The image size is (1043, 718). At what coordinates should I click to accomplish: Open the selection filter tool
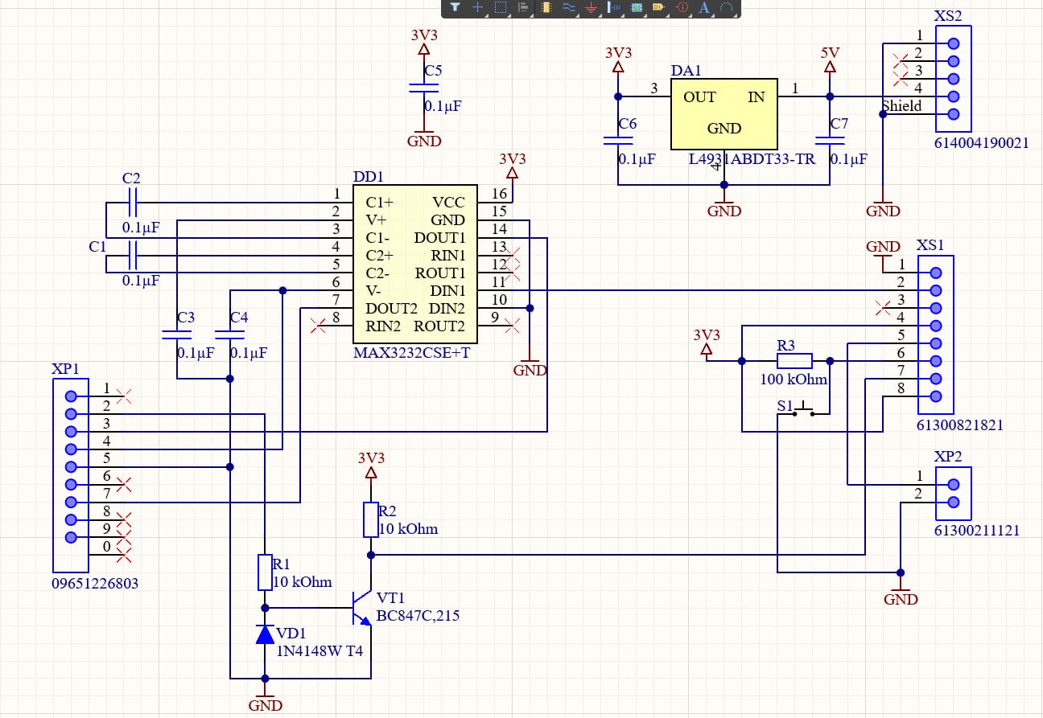pos(456,8)
